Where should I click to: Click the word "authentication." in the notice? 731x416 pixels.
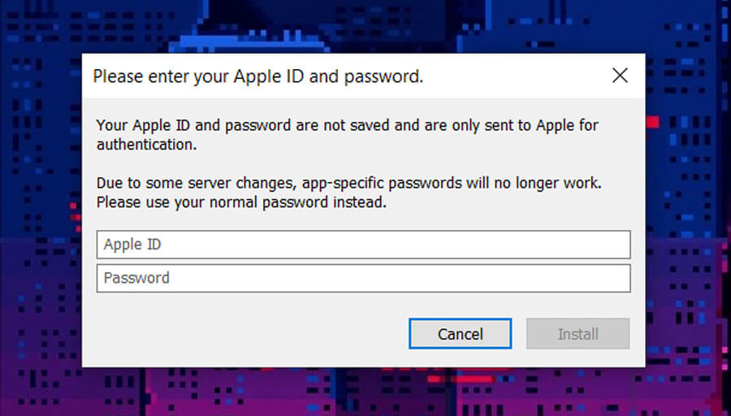tap(146, 145)
